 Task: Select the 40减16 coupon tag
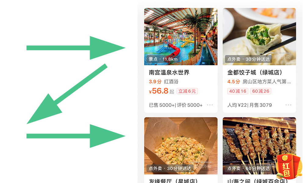pos(238,91)
